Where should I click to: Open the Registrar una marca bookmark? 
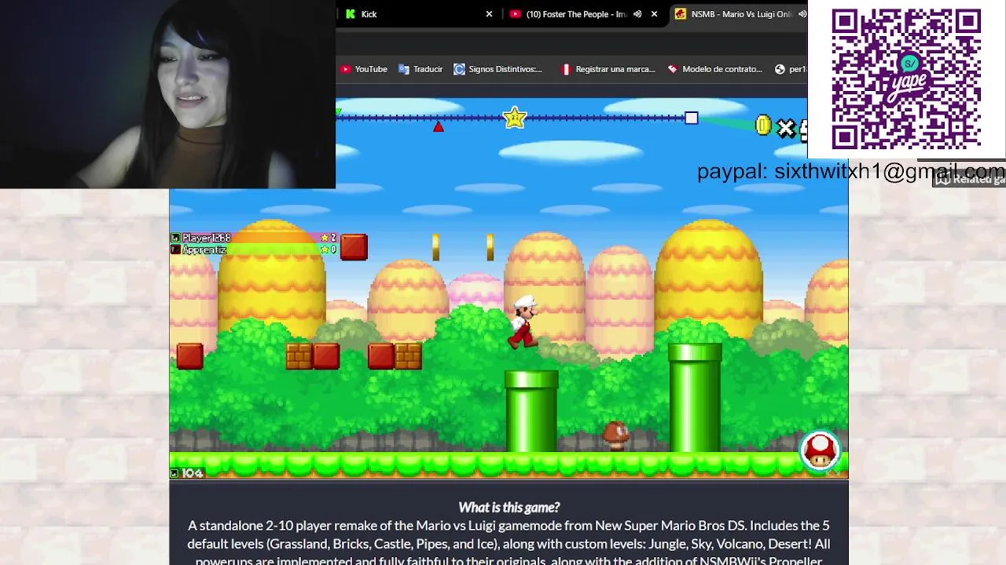[608, 69]
